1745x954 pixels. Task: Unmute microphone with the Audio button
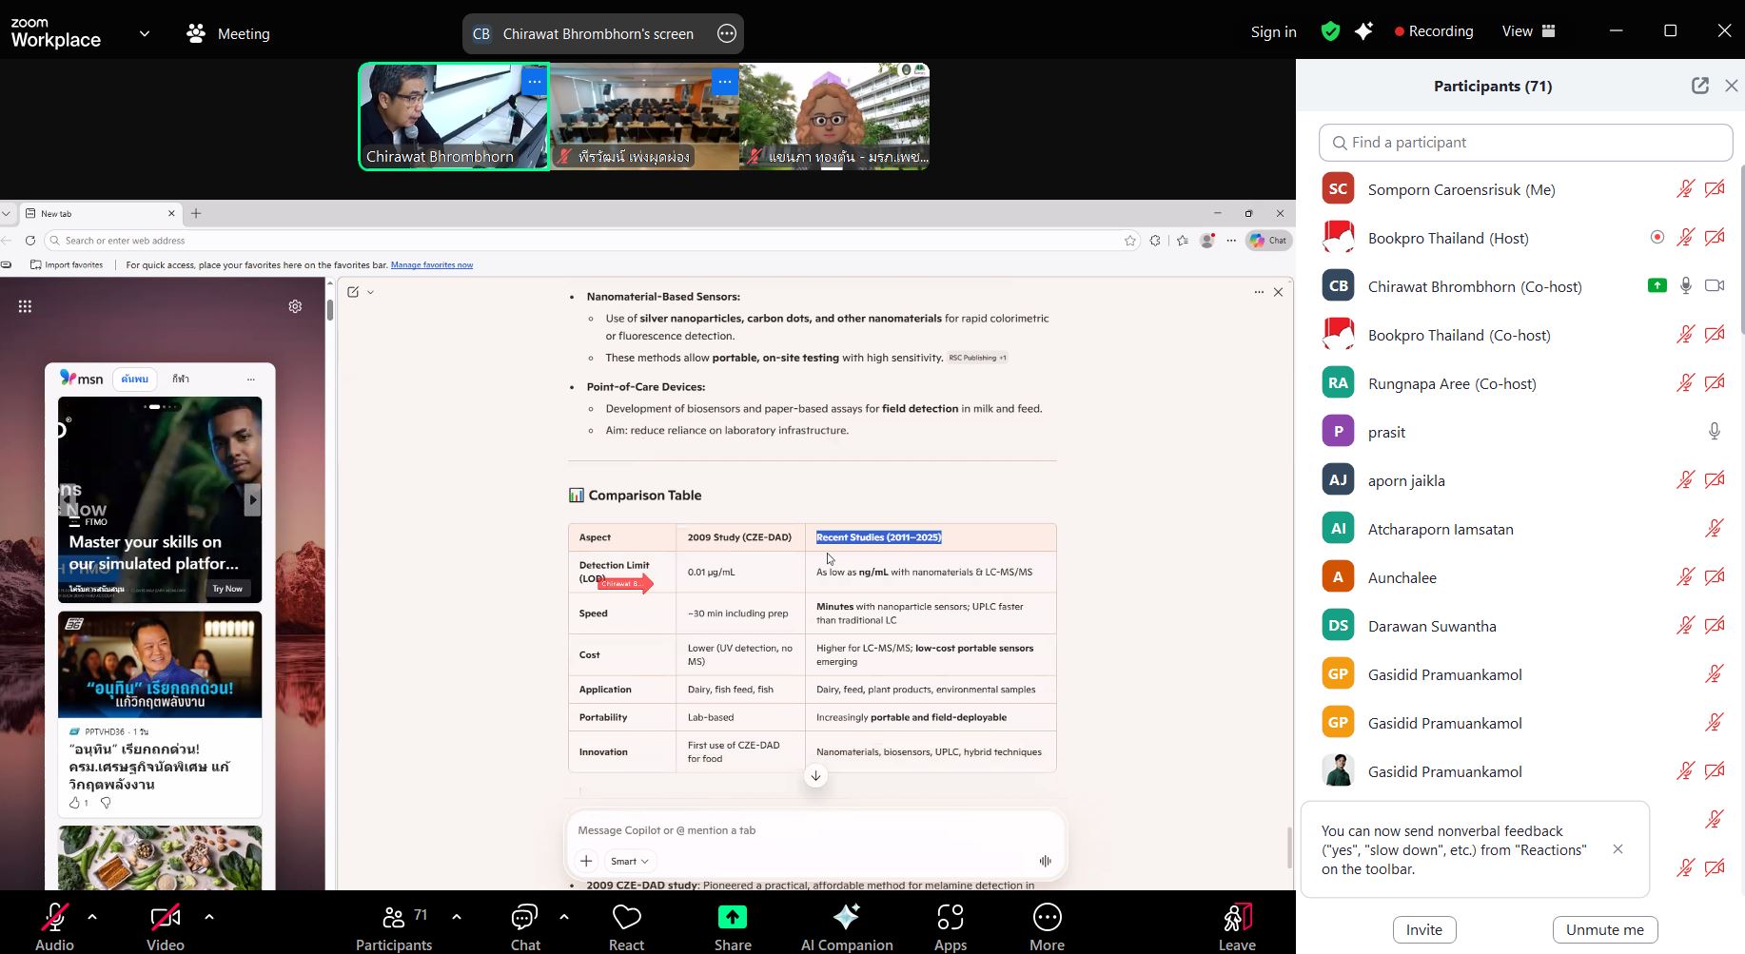[54, 919]
